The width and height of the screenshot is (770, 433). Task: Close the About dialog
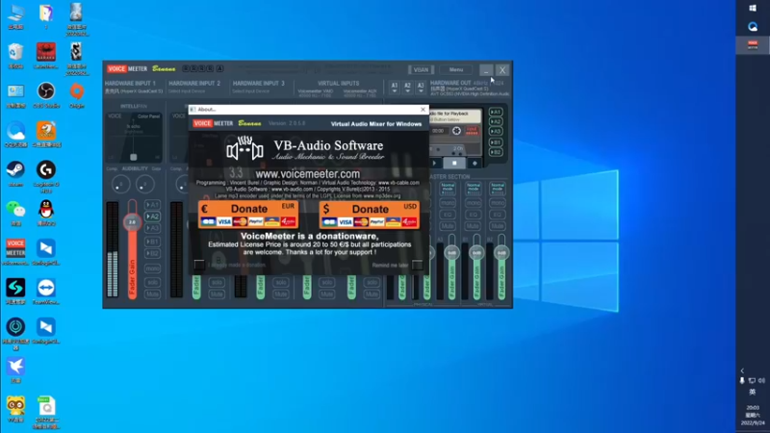423,110
